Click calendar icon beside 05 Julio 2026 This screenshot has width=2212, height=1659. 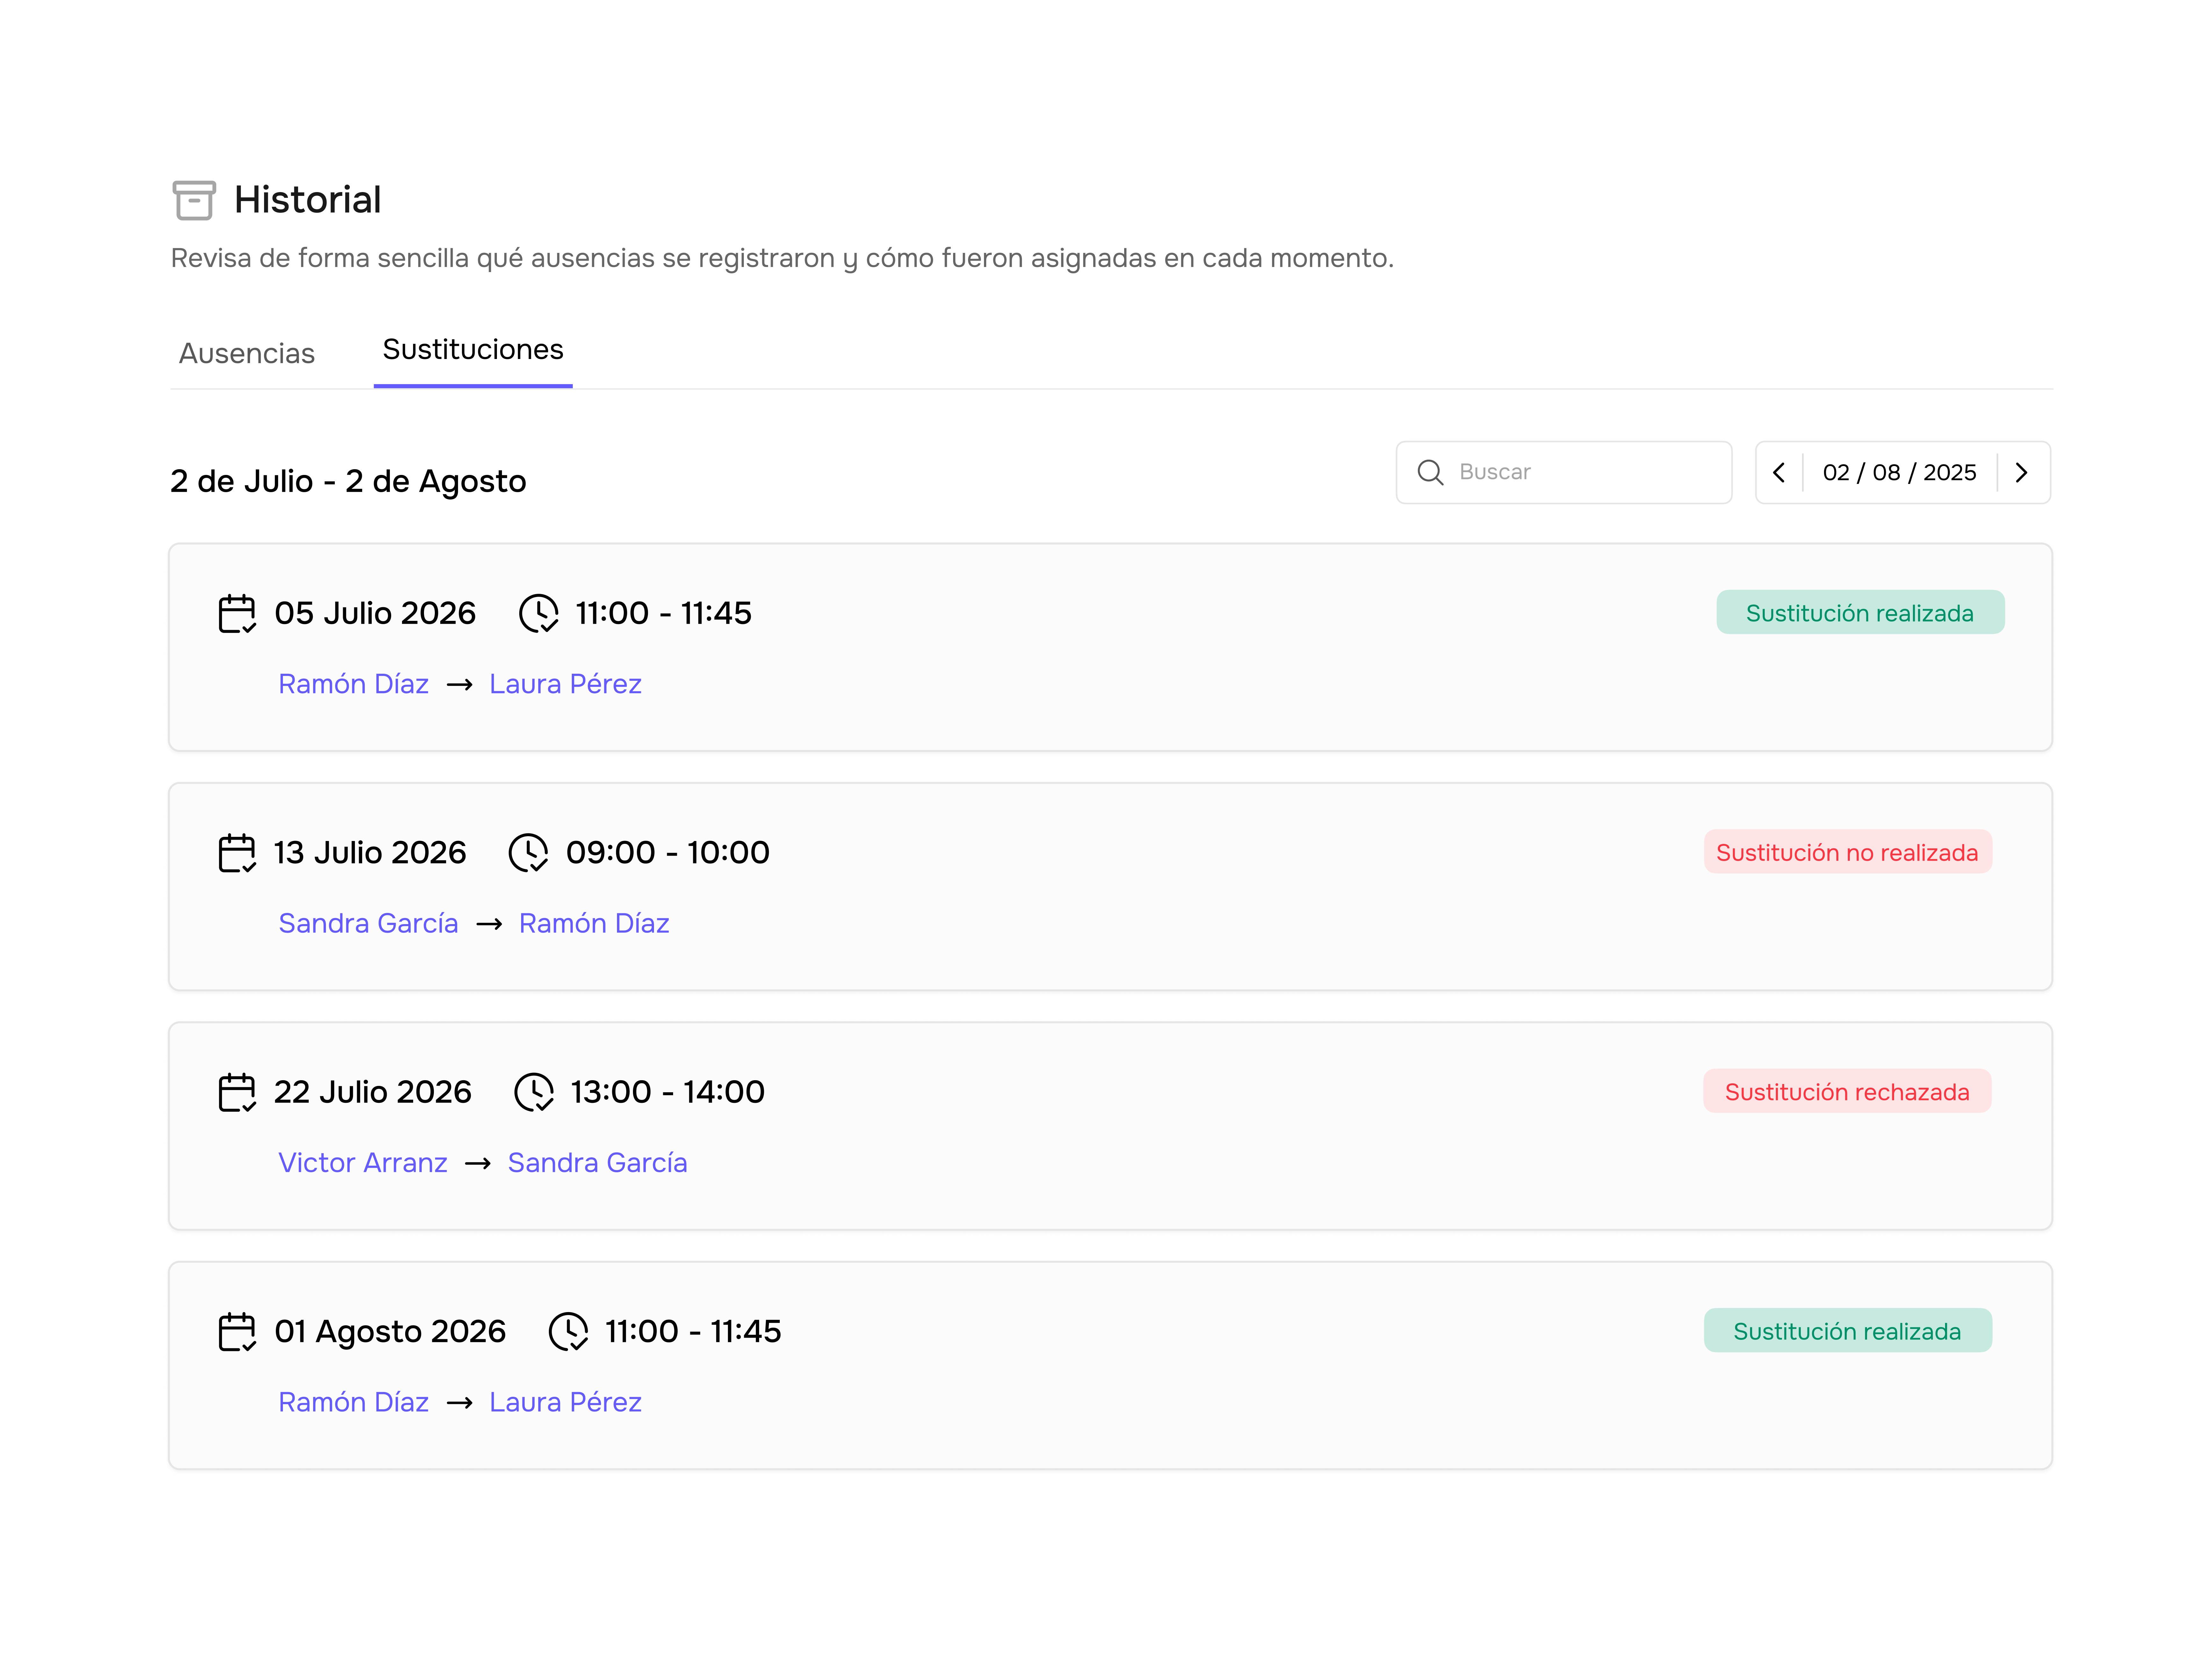pyautogui.click(x=237, y=613)
